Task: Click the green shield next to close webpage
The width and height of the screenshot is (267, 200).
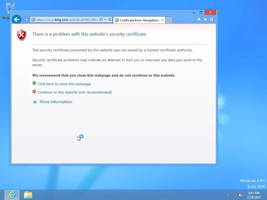Action: [34, 83]
